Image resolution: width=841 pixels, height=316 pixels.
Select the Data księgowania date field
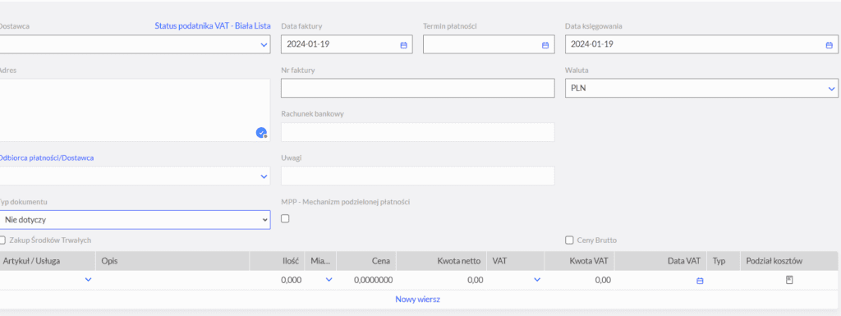pos(701,44)
